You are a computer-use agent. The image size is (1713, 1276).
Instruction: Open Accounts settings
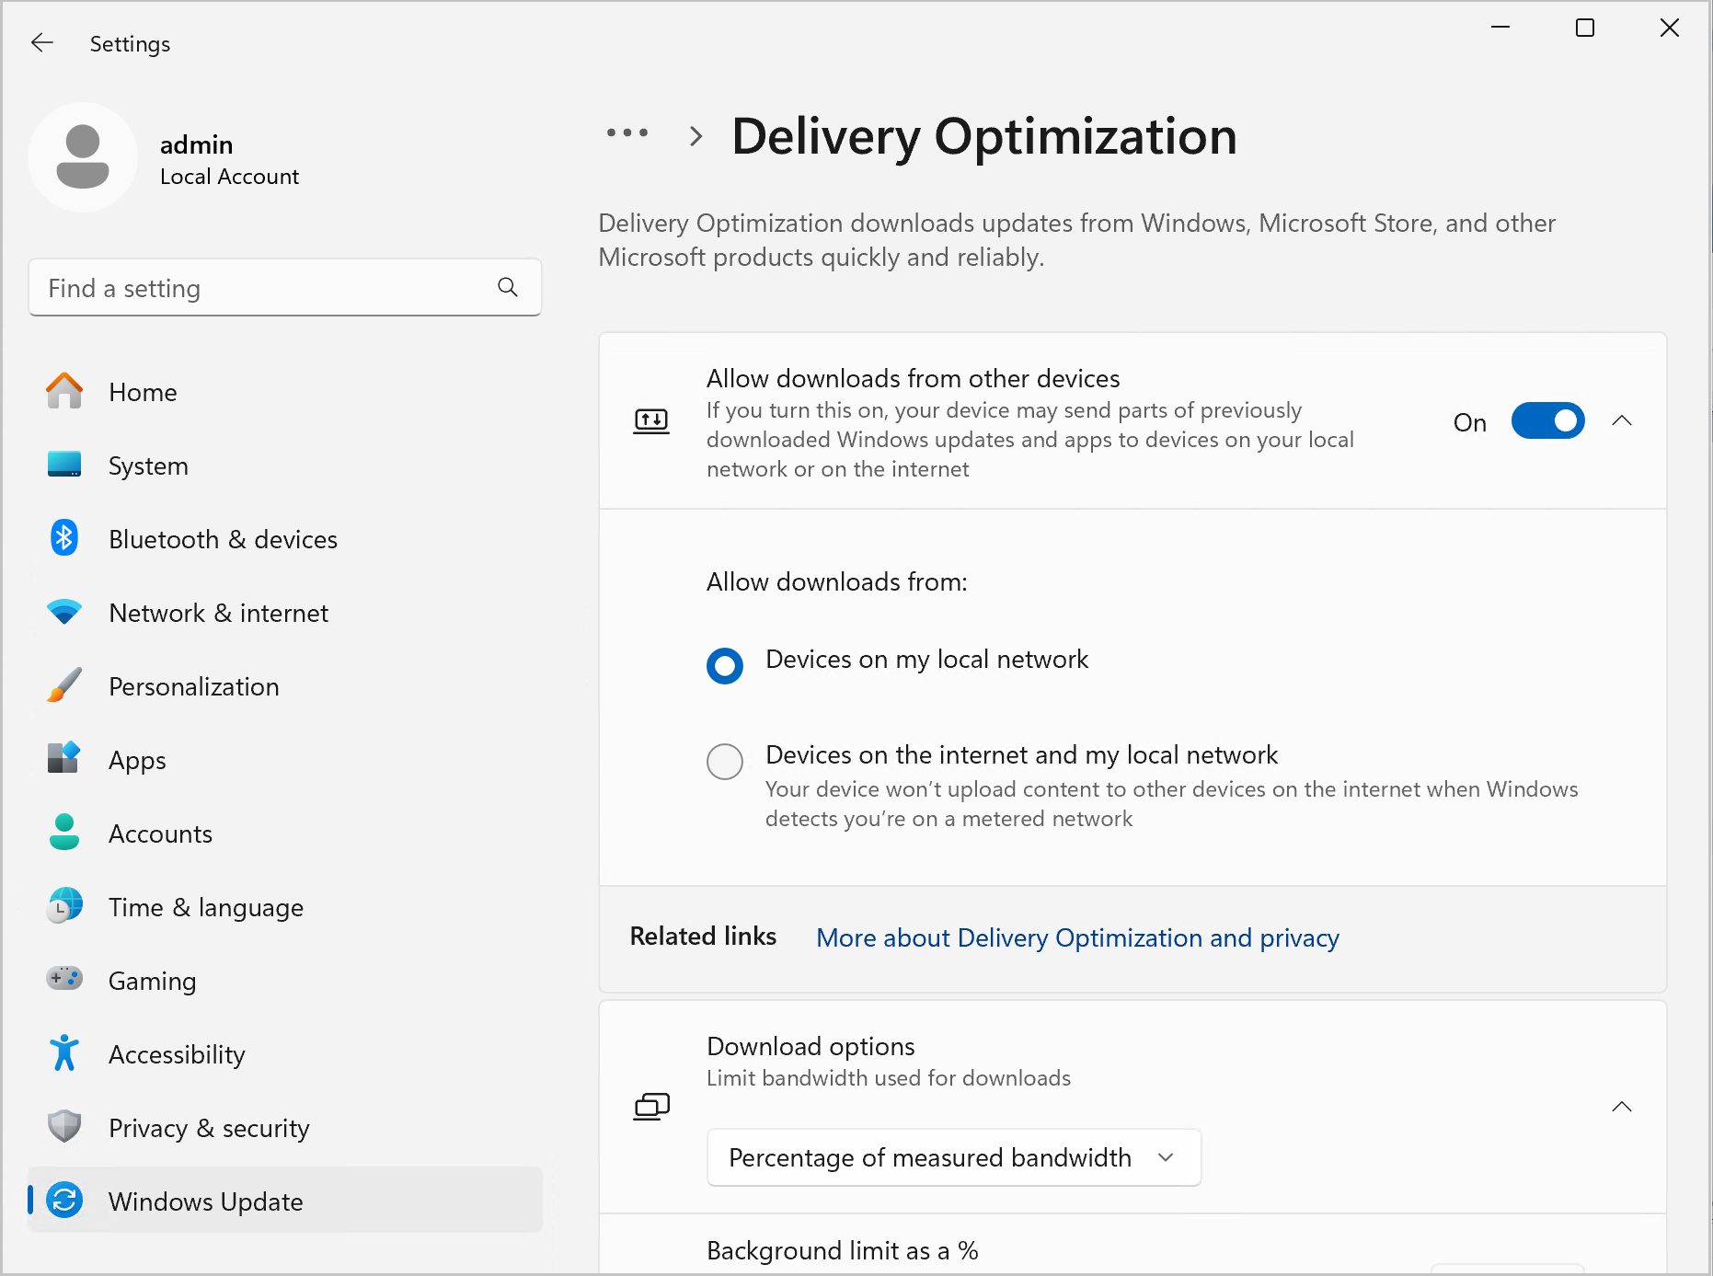pyautogui.click(x=284, y=833)
